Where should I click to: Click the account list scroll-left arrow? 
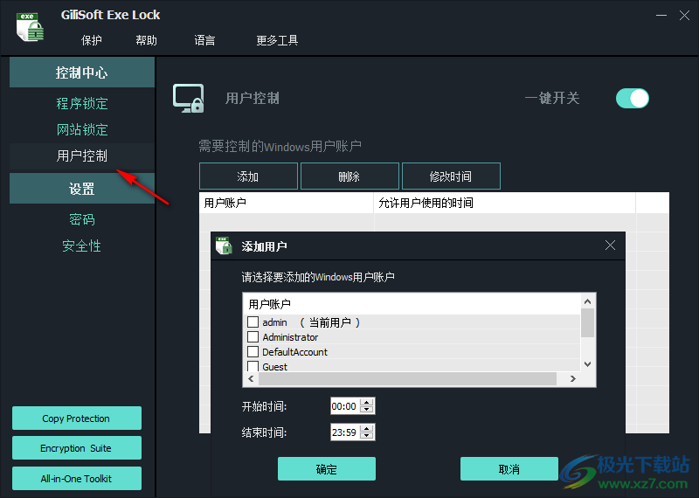coord(251,378)
